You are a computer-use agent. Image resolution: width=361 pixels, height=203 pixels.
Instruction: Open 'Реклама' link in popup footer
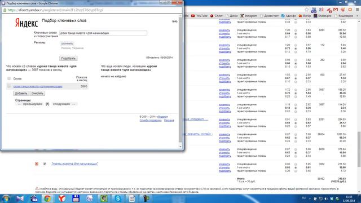[169, 120]
